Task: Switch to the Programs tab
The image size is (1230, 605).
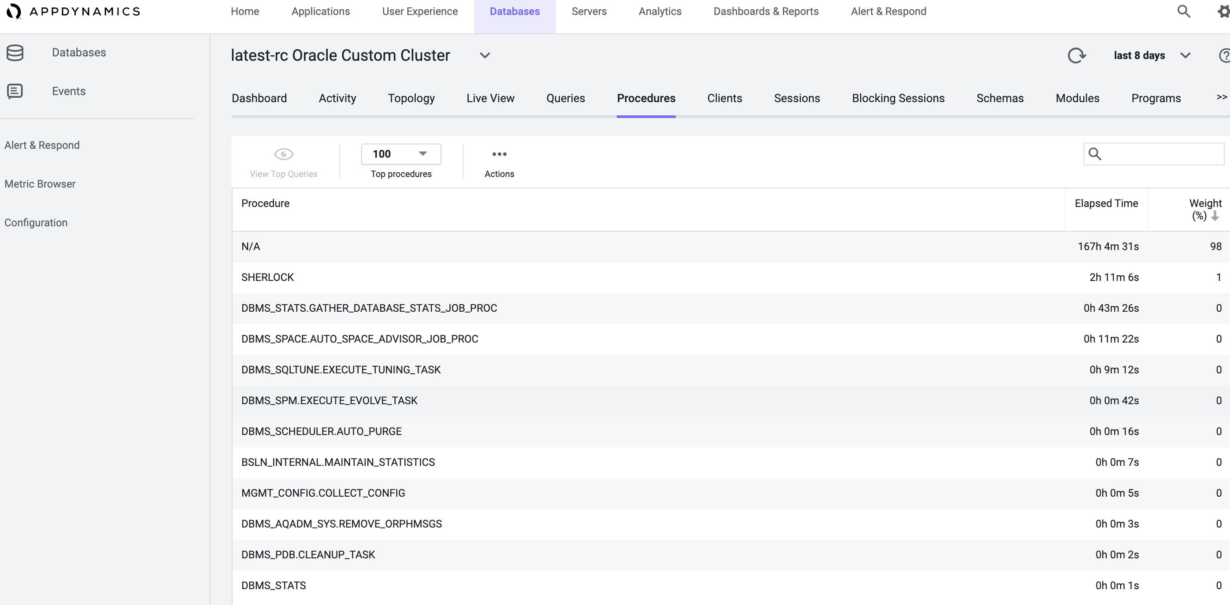Action: (x=1156, y=98)
